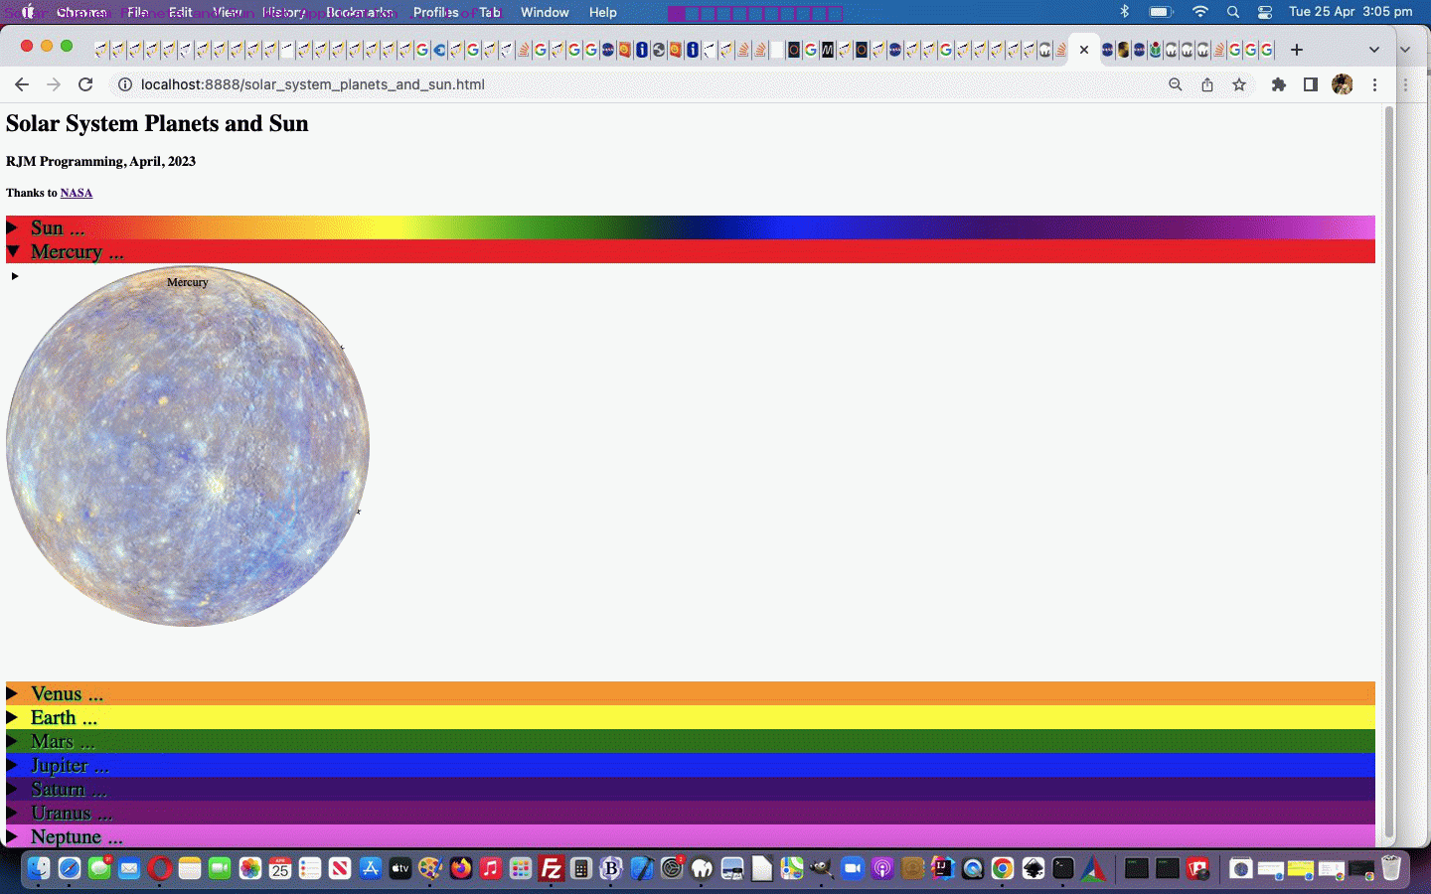This screenshot has height=894, width=1431.
Task: Open the tab search dropdown chevron
Action: [1374, 50]
